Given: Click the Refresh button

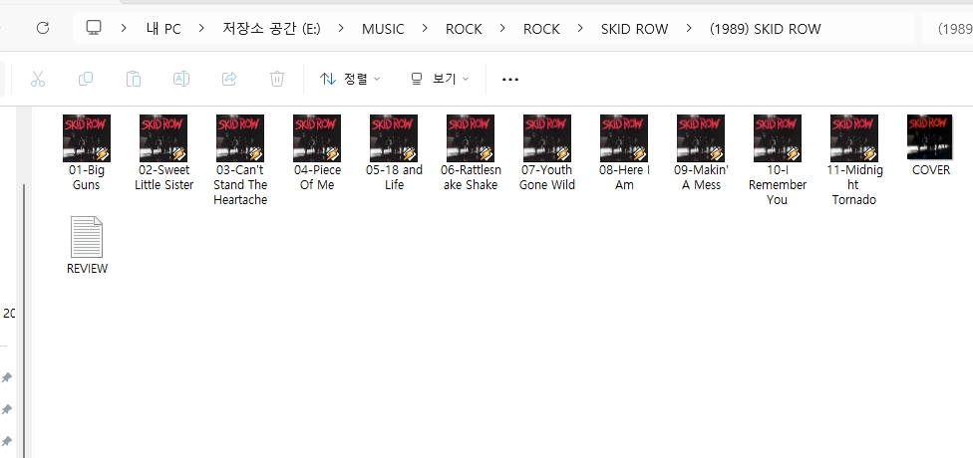Looking at the screenshot, I should pos(43,28).
